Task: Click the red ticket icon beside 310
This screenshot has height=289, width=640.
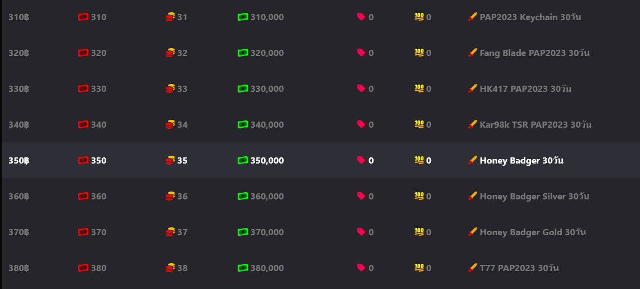Action: 83,17
